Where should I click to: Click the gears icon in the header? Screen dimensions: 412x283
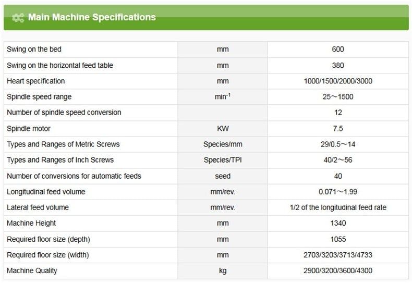(18, 18)
